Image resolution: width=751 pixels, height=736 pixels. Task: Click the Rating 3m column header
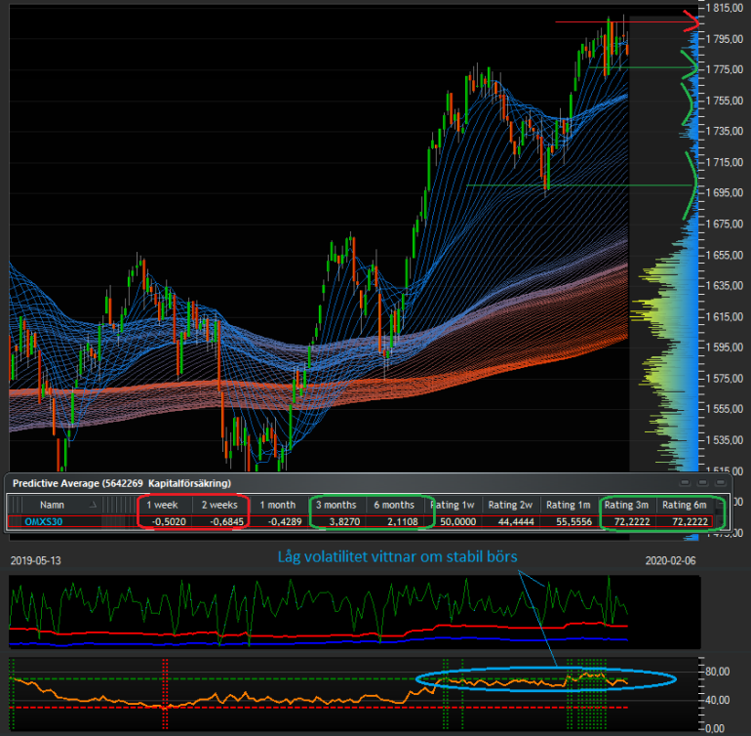pyautogui.click(x=626, y=505)
